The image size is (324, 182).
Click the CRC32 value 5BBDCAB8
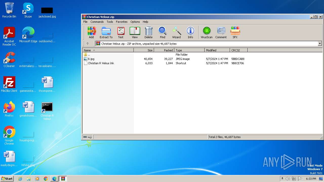coord(238,59)
